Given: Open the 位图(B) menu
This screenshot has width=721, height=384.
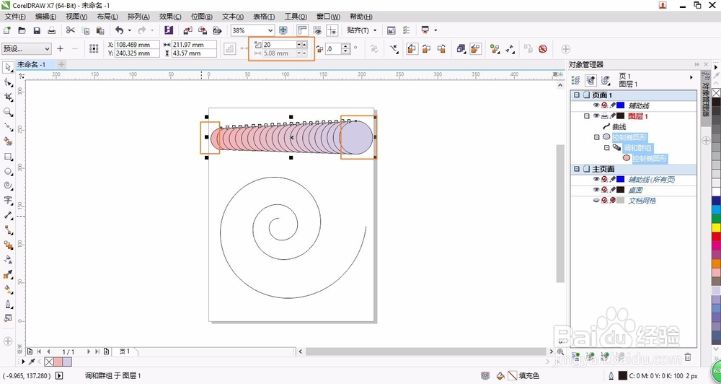Looking at the screenshot, I should pos(201,17).
